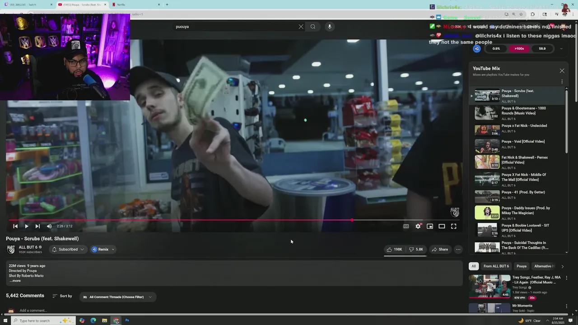Image resolution: width=578 pixels, height=325 pixels.
Task: Show more filter chips with the right arrow
Action: tap(562, 266)
